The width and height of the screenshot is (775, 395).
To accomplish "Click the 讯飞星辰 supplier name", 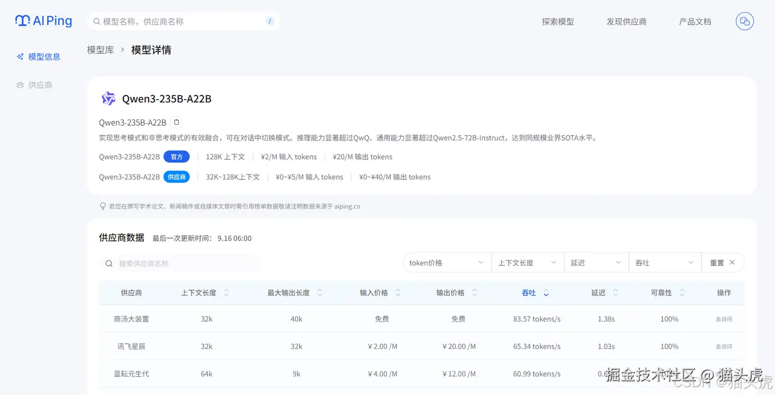I will point(131,347).
